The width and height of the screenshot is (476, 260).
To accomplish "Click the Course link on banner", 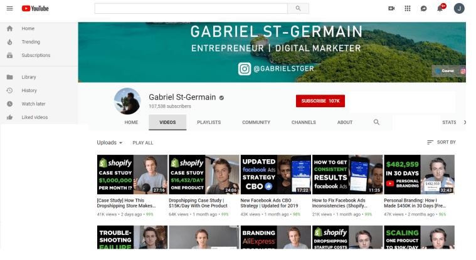I will [x=445, y=71].
